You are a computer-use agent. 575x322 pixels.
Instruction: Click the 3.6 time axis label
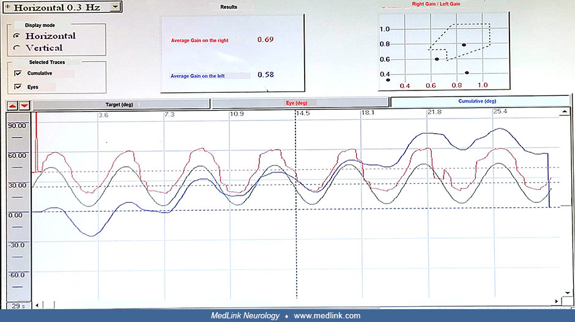103,115
